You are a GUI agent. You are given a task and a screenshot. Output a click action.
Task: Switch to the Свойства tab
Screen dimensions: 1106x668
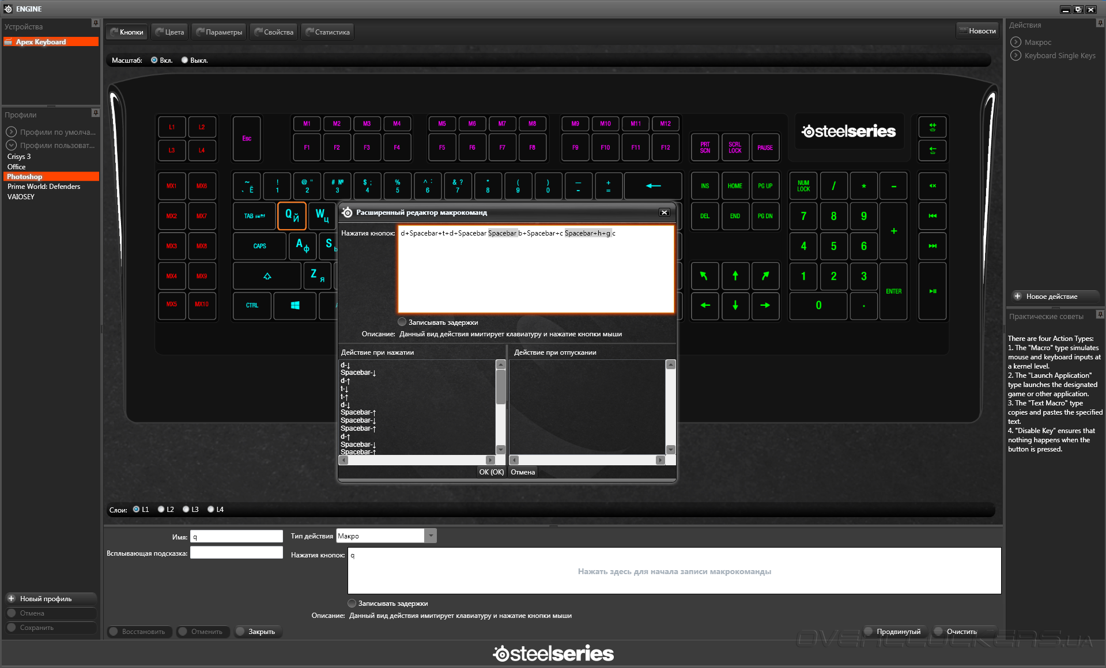coord(274,32)
